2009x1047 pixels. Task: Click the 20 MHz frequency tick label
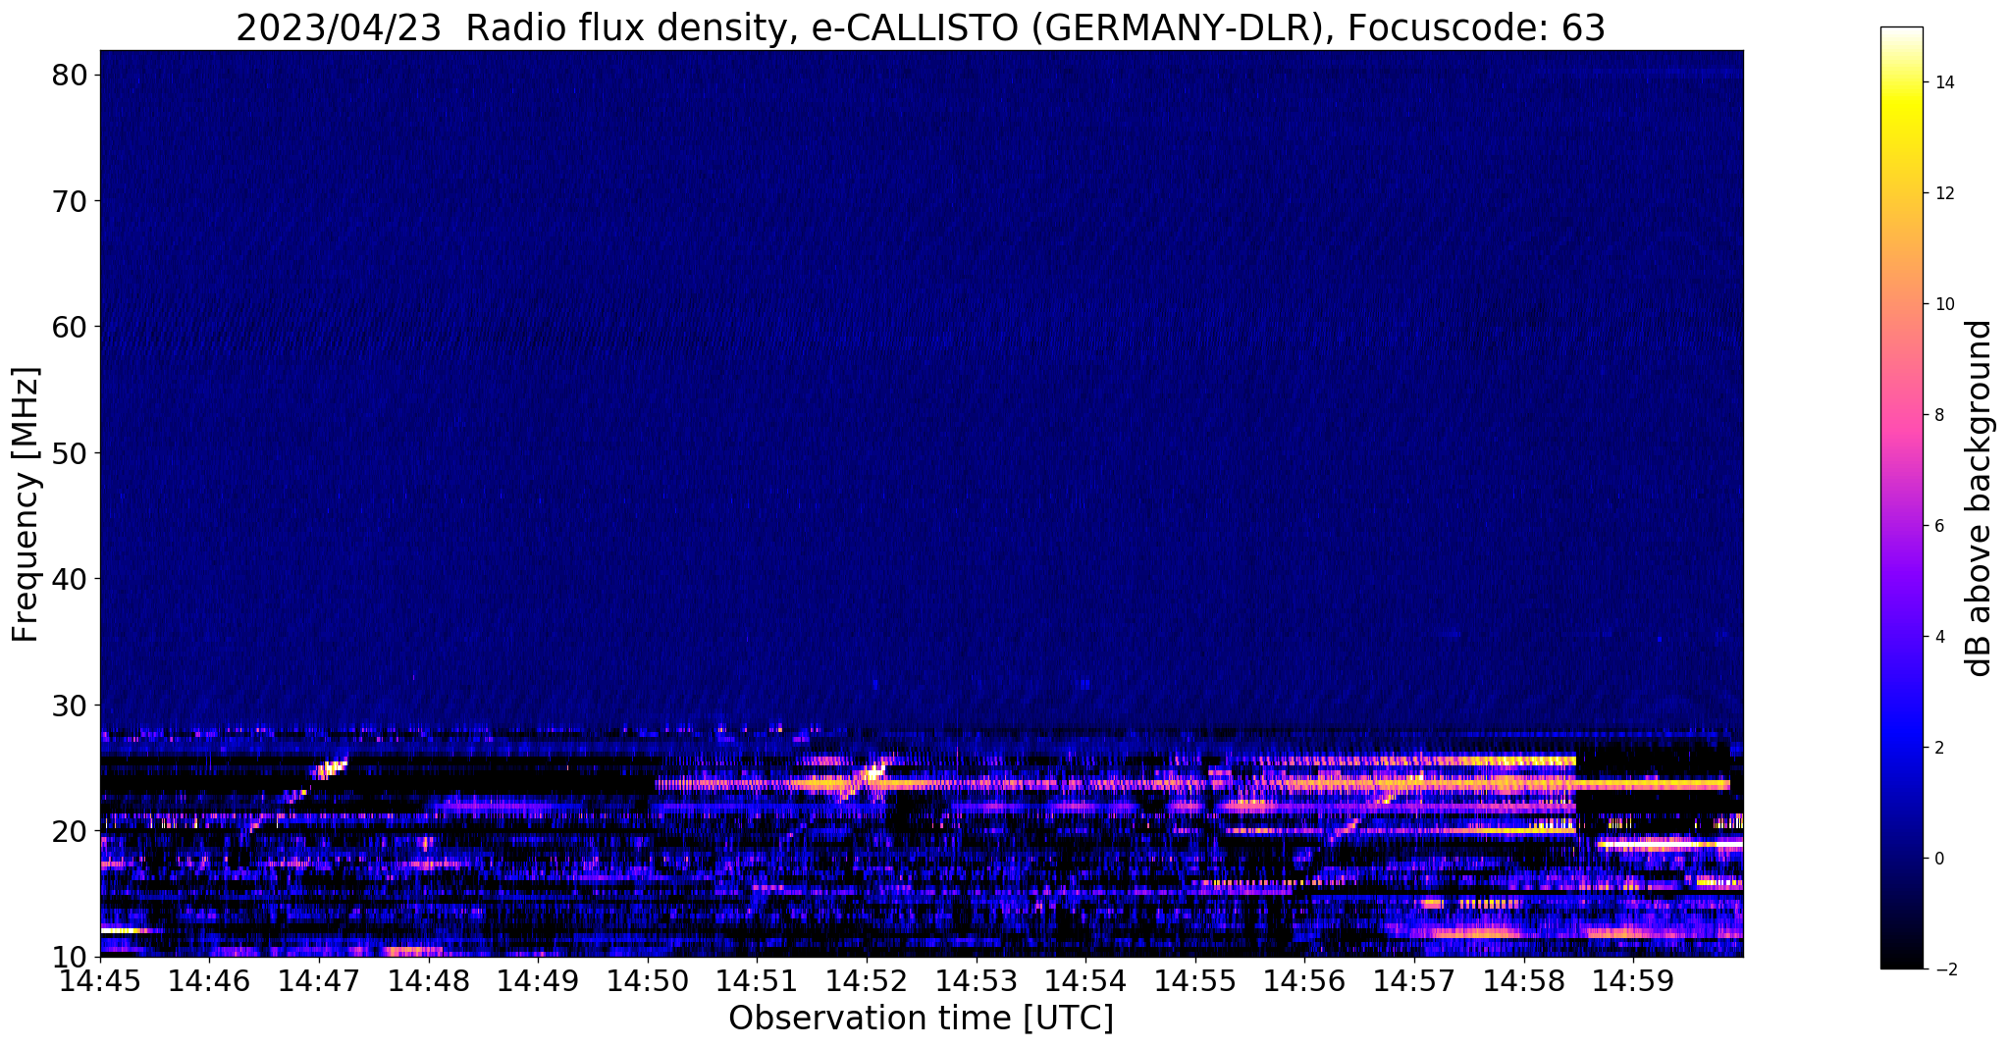tap(69, 831)
